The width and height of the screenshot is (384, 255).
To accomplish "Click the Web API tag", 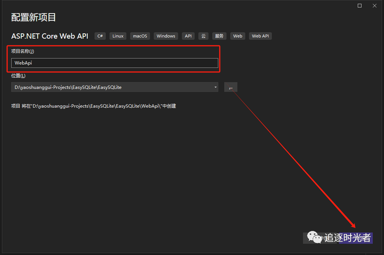I will [260, 36].
